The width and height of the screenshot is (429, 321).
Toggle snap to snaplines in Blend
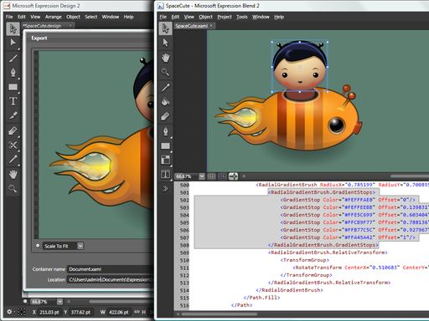point(233,176)
